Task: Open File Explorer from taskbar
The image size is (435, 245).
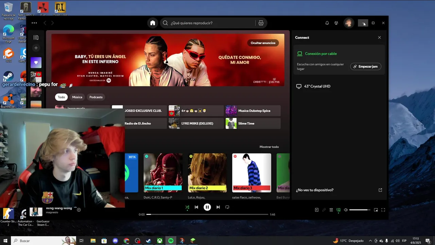Action: tap(93, 241)
